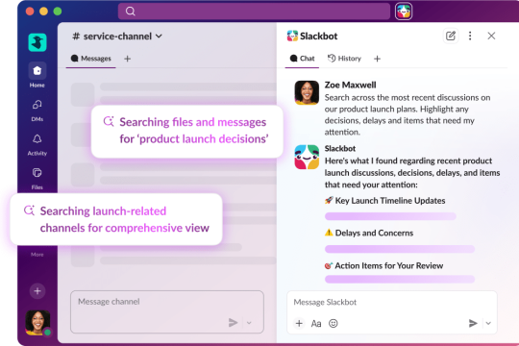Screen dimensions: 519x346
Task: Start a new Slackbot chat with compose icon
Action: pyautogui.click(x=451, y=36)
